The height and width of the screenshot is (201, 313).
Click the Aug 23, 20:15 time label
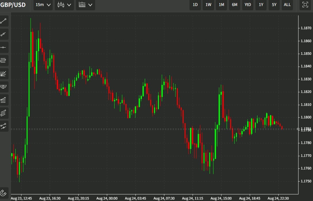click(x=78, y=198)
